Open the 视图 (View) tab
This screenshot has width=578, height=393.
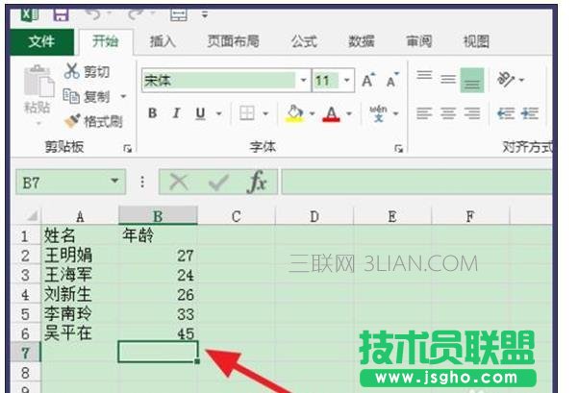pos(476,41)
